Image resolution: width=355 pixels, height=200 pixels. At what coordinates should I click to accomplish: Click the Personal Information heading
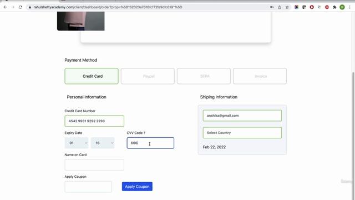point(87,97)
